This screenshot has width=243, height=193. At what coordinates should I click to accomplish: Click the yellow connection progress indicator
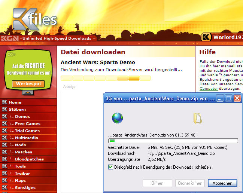106,78
